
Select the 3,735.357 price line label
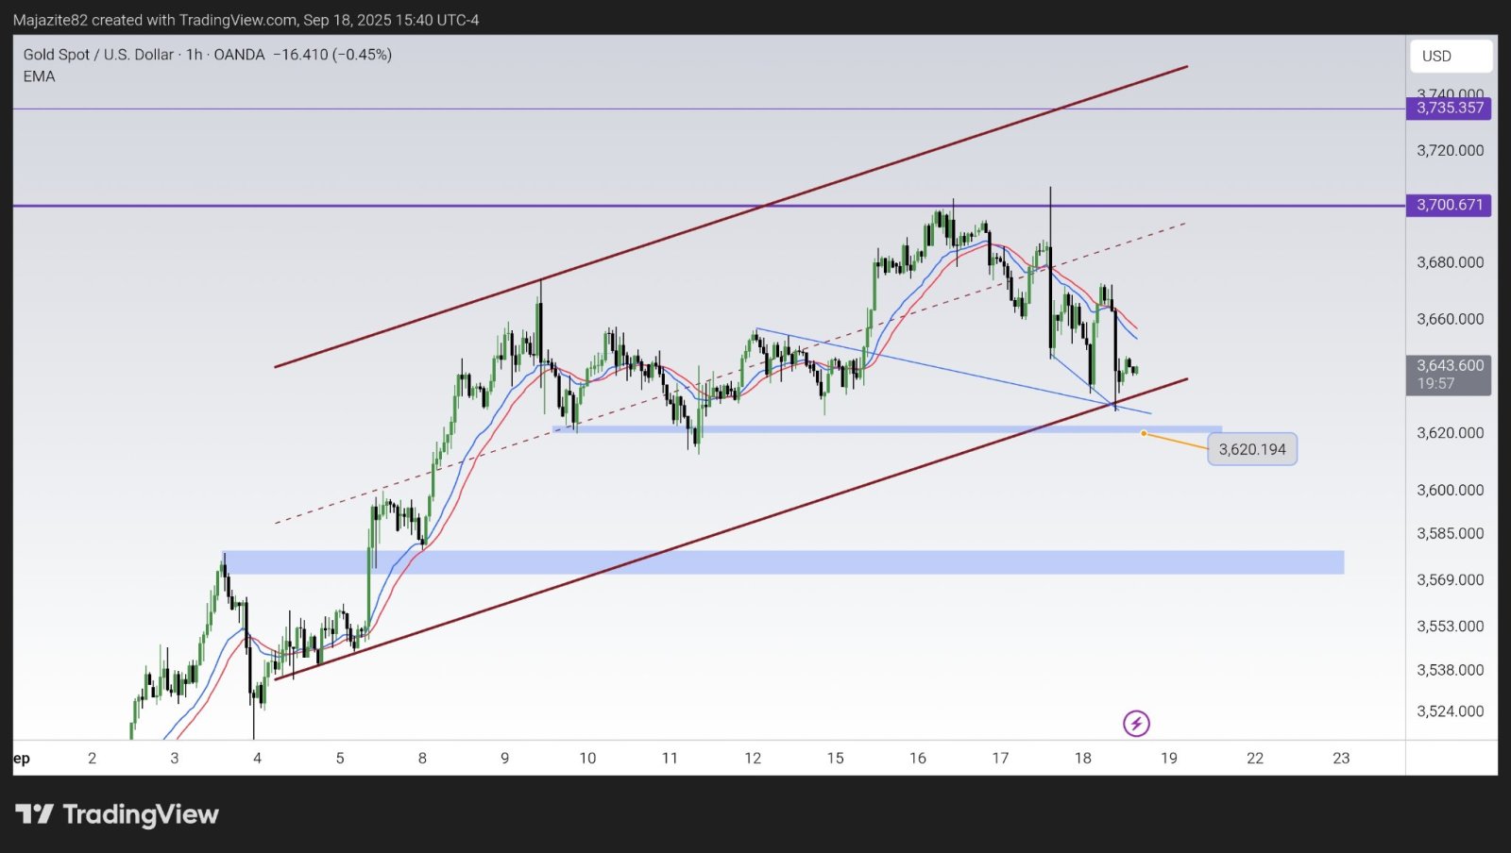[1450, 108]
